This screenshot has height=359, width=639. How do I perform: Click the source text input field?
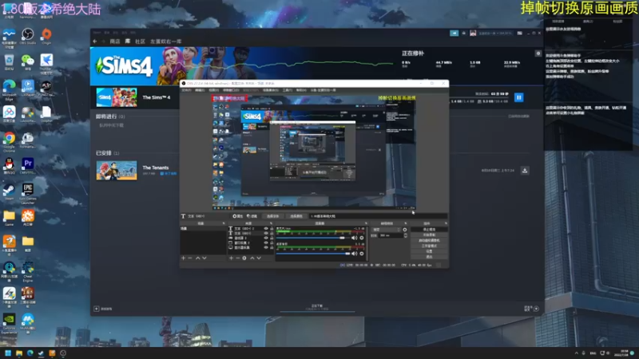[x=378, y=216]
